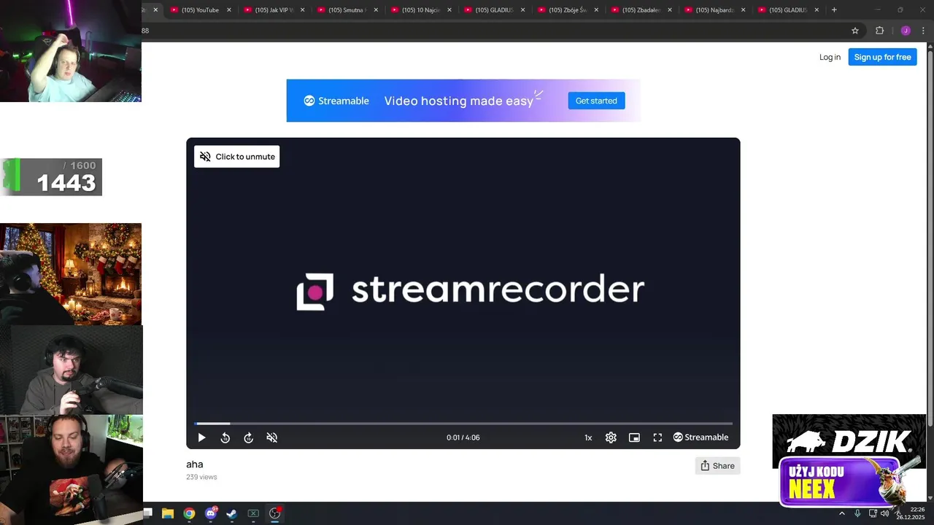Open the Chrome profile avatar
934x525 pixels.
[x=906, y=31]
